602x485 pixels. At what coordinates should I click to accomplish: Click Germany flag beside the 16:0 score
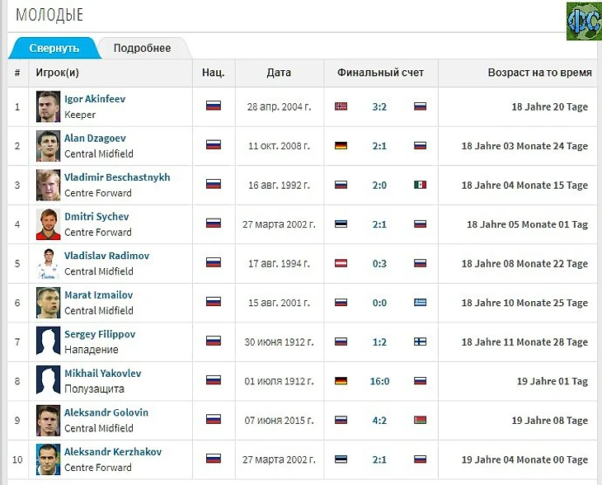[x=341, y=381]
